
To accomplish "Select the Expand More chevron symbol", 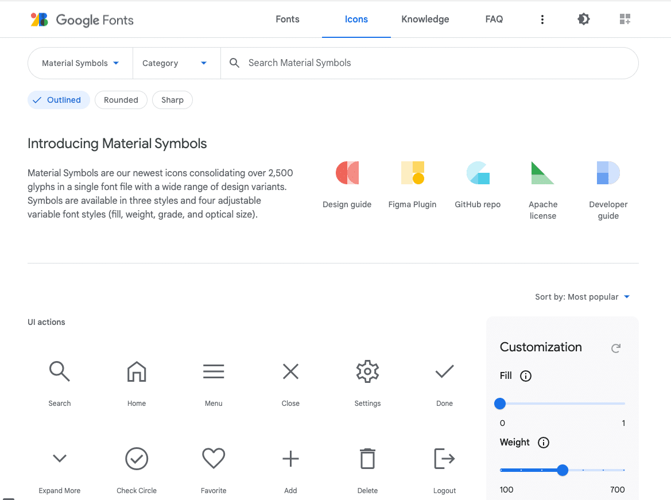I will [x=60, y=459].
